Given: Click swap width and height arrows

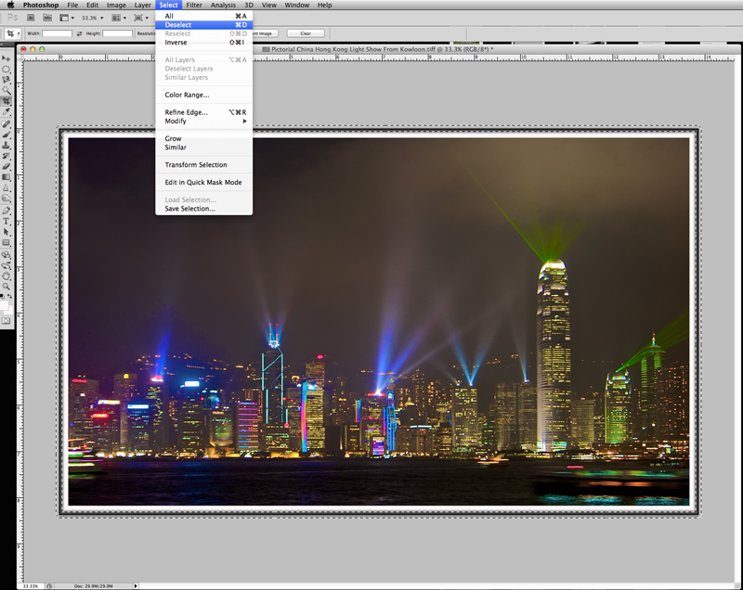Looking at the screenshot, I should [77, 33].
